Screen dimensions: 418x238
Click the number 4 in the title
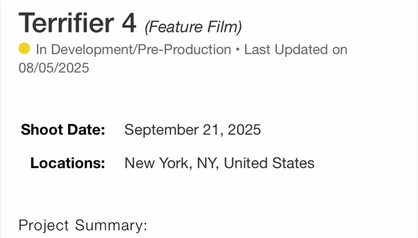129,23
